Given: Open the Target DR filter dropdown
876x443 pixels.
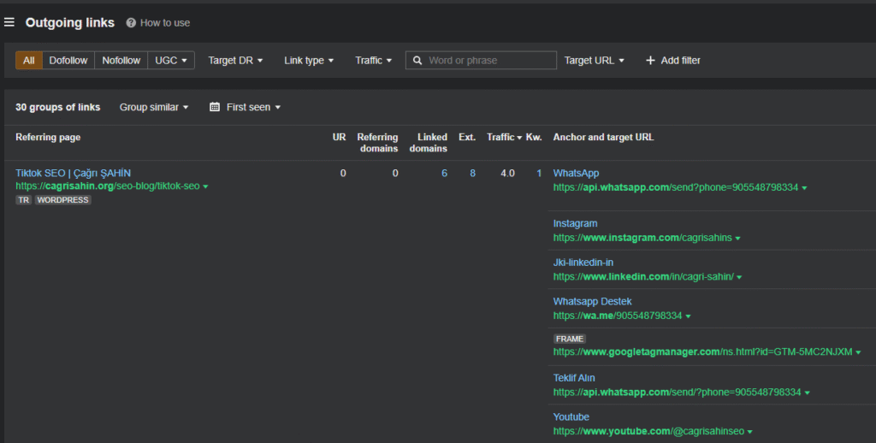Looking at the screenshot, I should point(235,61).
